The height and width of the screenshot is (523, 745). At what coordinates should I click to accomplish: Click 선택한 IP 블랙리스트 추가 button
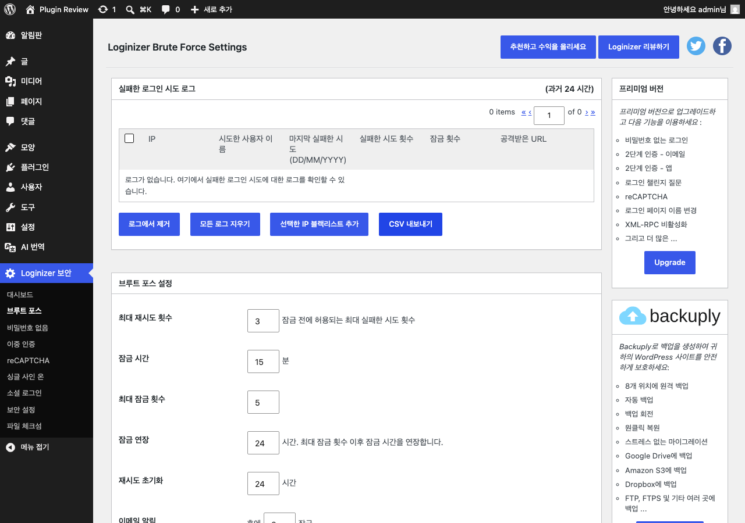pos(319,224)
